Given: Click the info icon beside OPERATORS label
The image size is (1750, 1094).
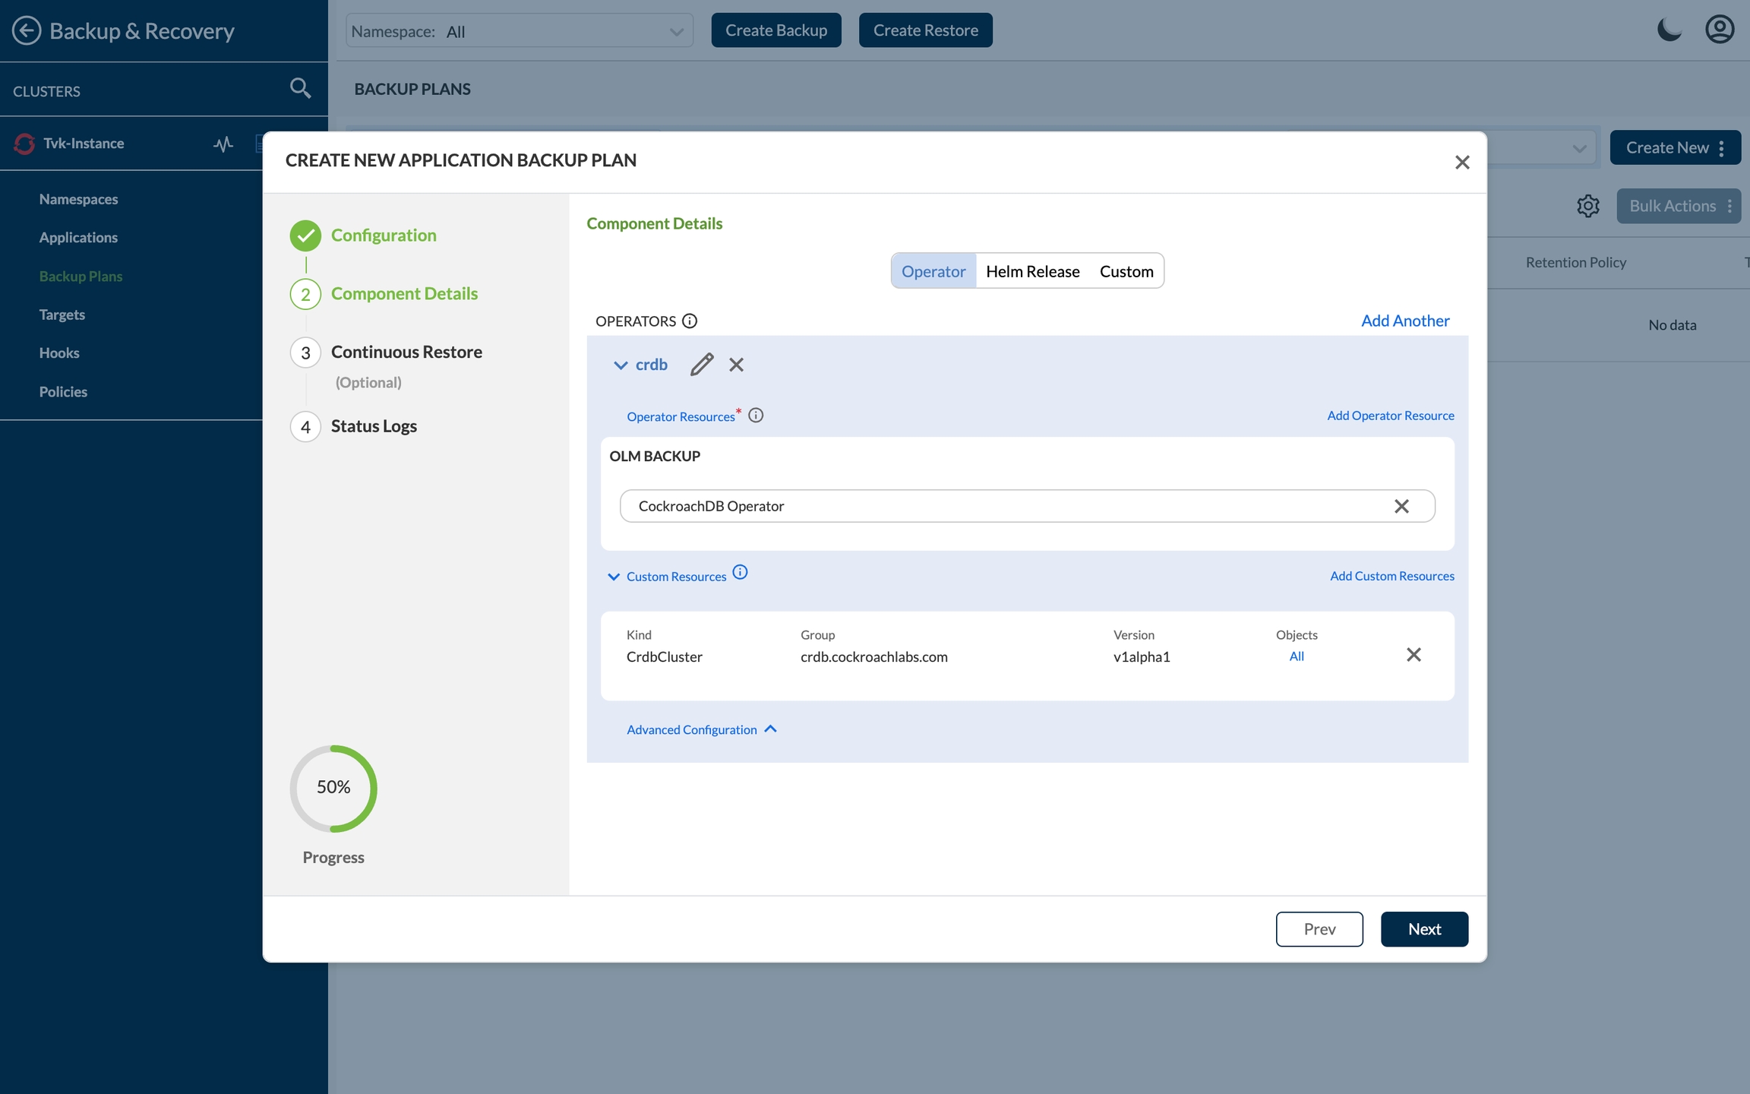Looking at the screenshot, I should click(690, 321).
